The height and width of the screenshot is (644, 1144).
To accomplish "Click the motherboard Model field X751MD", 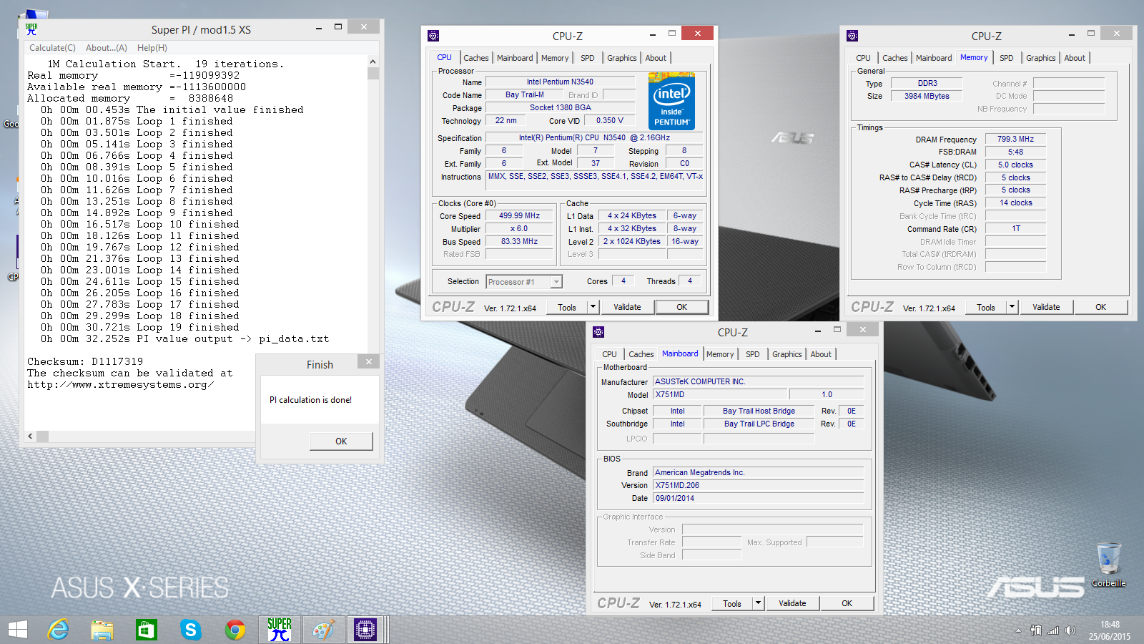I will pos(720,394).
